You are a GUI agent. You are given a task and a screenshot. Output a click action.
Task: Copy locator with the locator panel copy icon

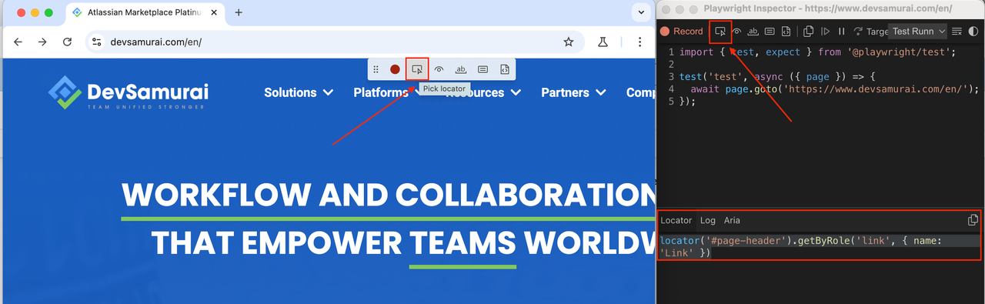[x=973, y=220]
